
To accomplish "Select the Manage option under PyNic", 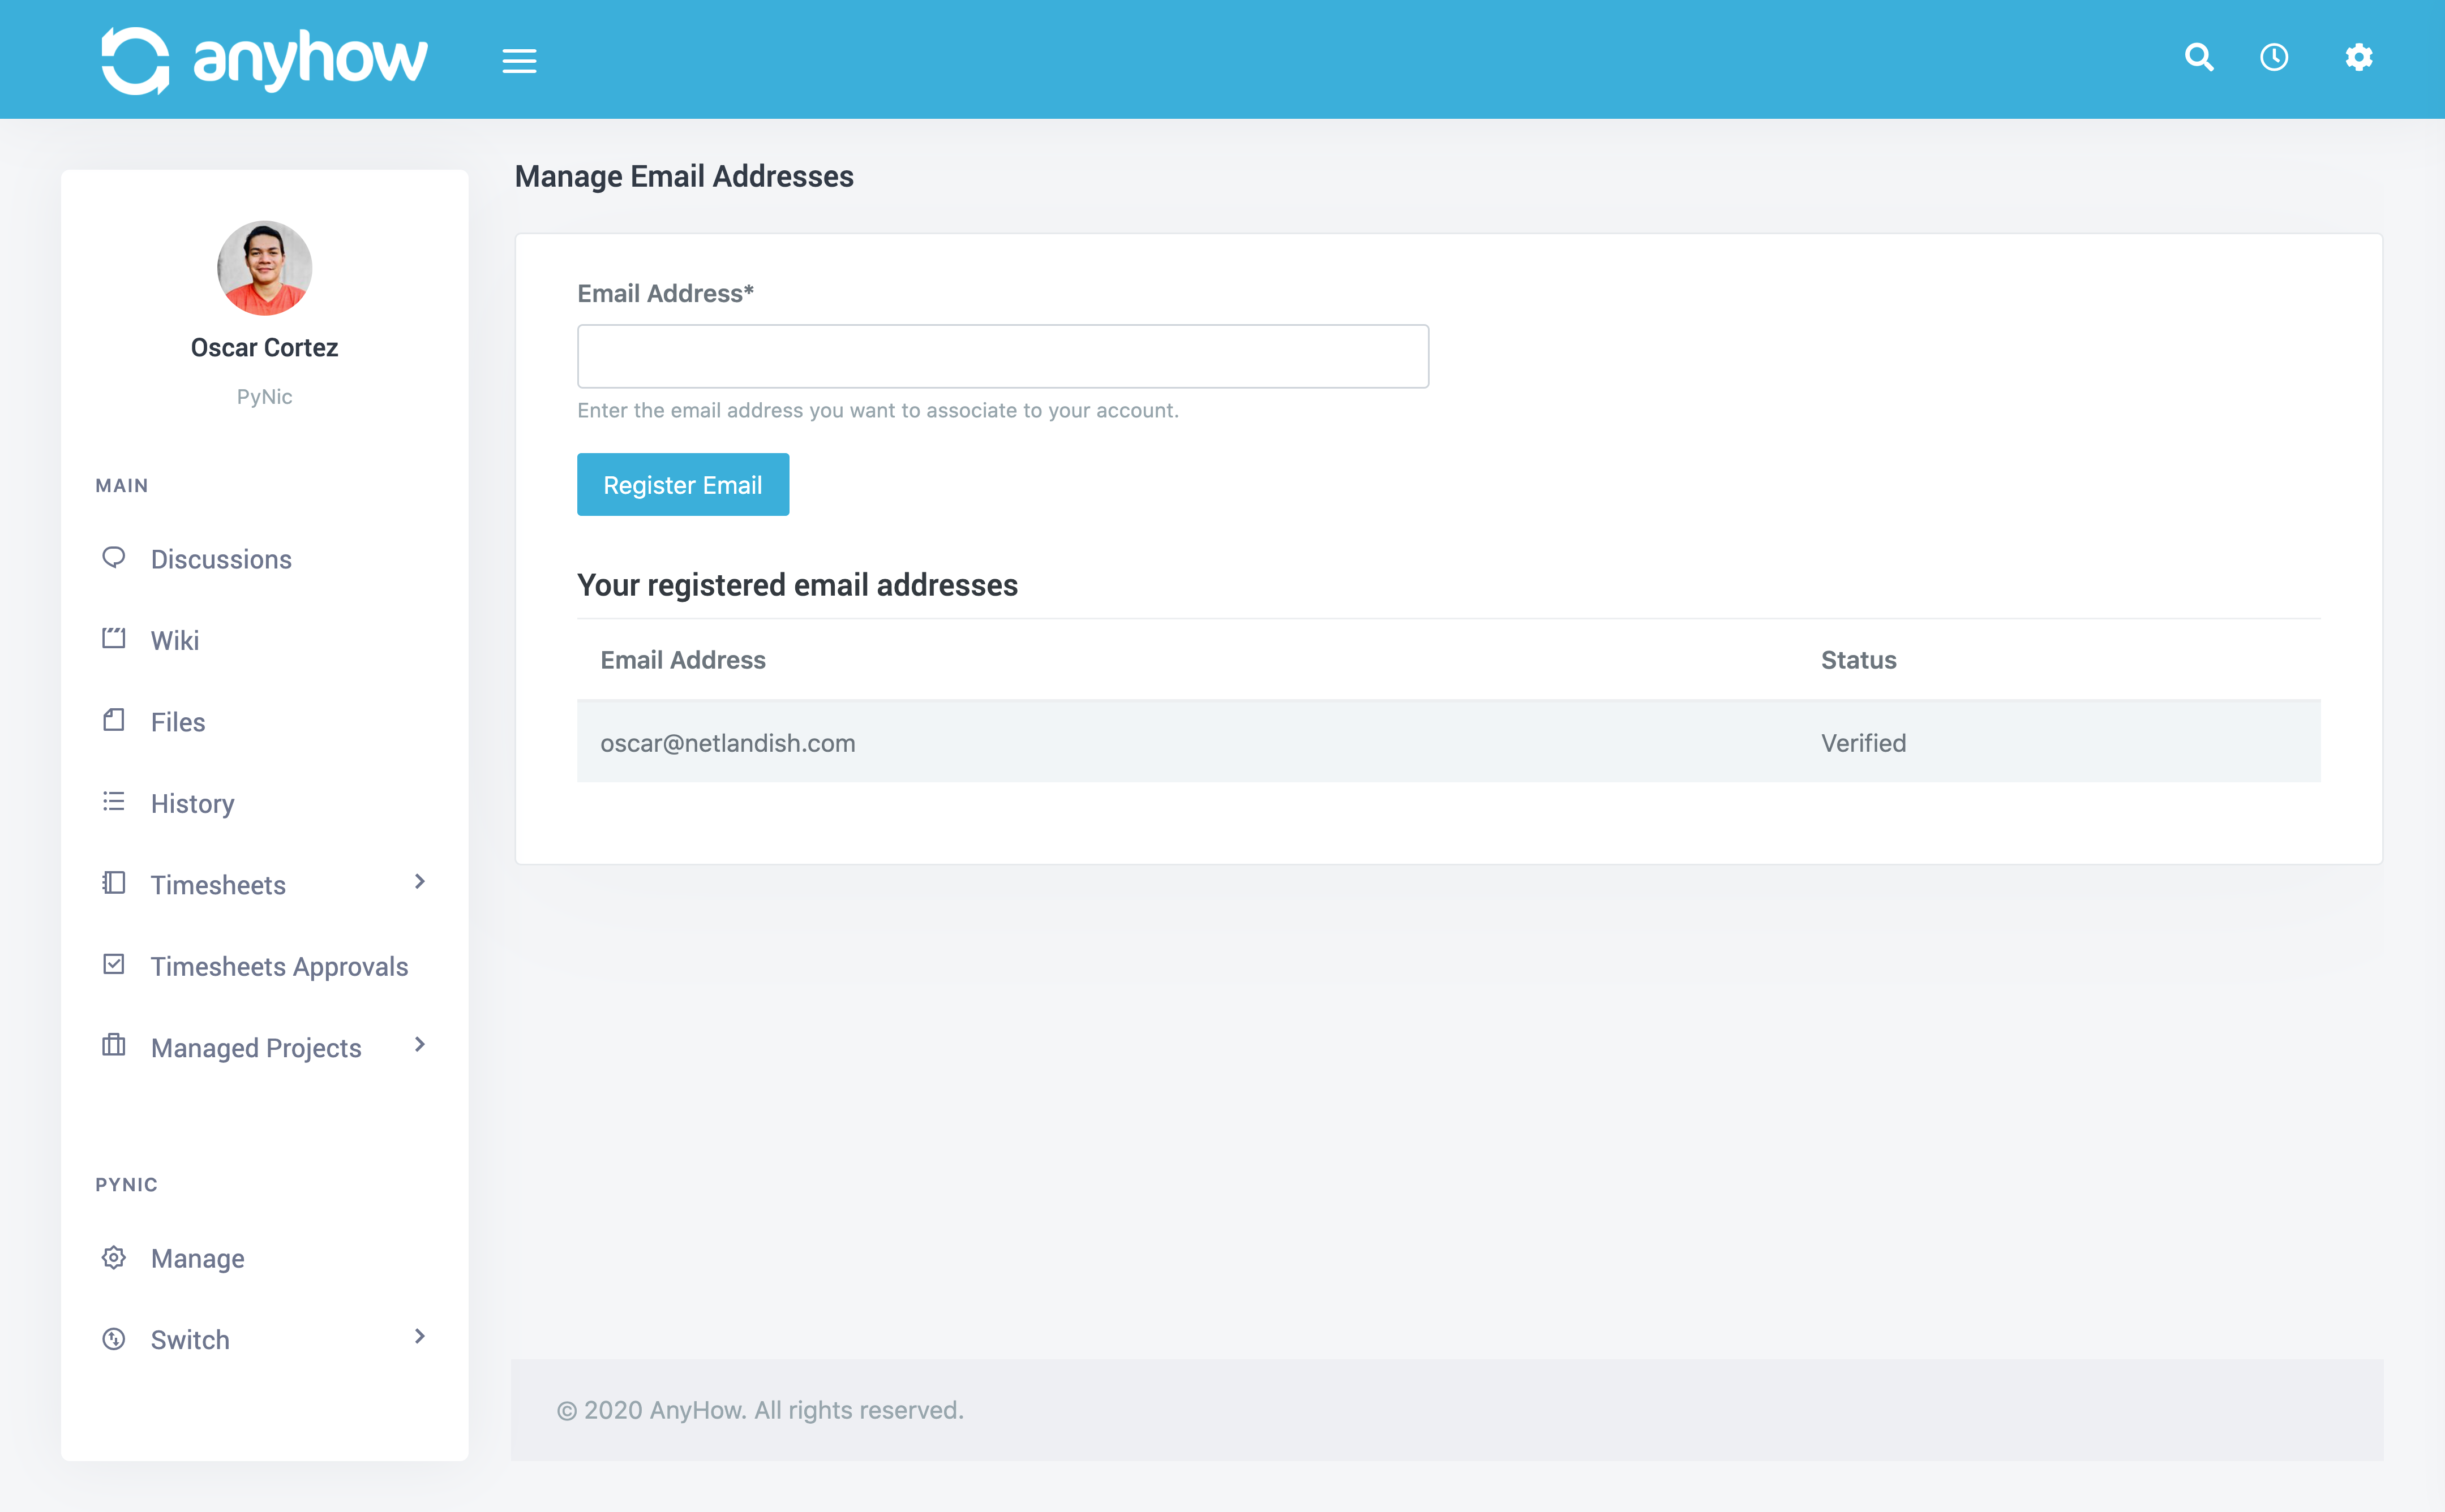I will click(x=198, y=1257).
